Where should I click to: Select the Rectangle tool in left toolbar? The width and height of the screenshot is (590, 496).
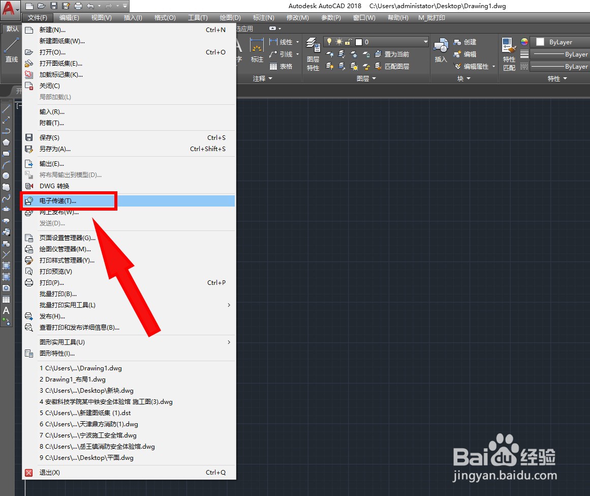tap(6, 154)
